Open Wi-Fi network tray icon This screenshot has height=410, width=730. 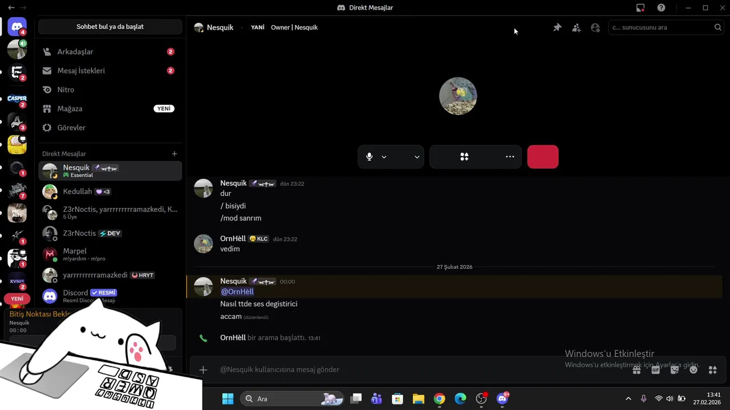659,399
